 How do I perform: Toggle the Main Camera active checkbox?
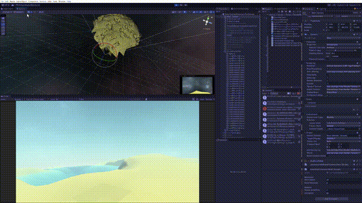(x=309, y=13)
